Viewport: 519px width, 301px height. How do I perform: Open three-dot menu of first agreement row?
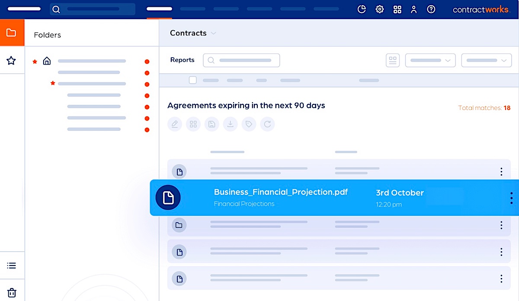click(501, 172)
